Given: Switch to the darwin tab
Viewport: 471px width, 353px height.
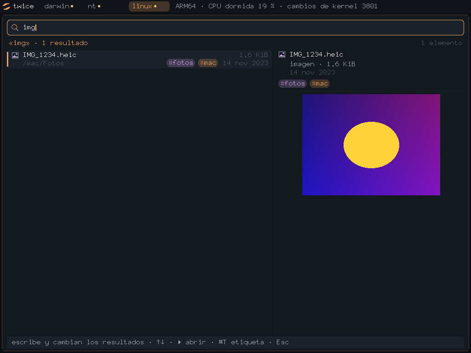Looking at the screenshot, I should 59,6.
